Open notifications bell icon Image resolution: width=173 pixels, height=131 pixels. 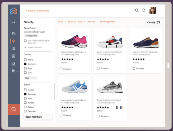point(144,10)
